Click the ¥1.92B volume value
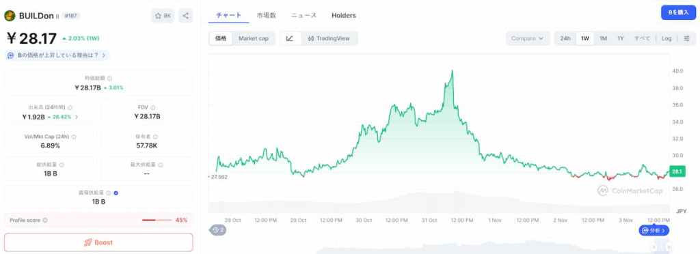The width and height of the screenshot is (700, 254). click(33, 117)
